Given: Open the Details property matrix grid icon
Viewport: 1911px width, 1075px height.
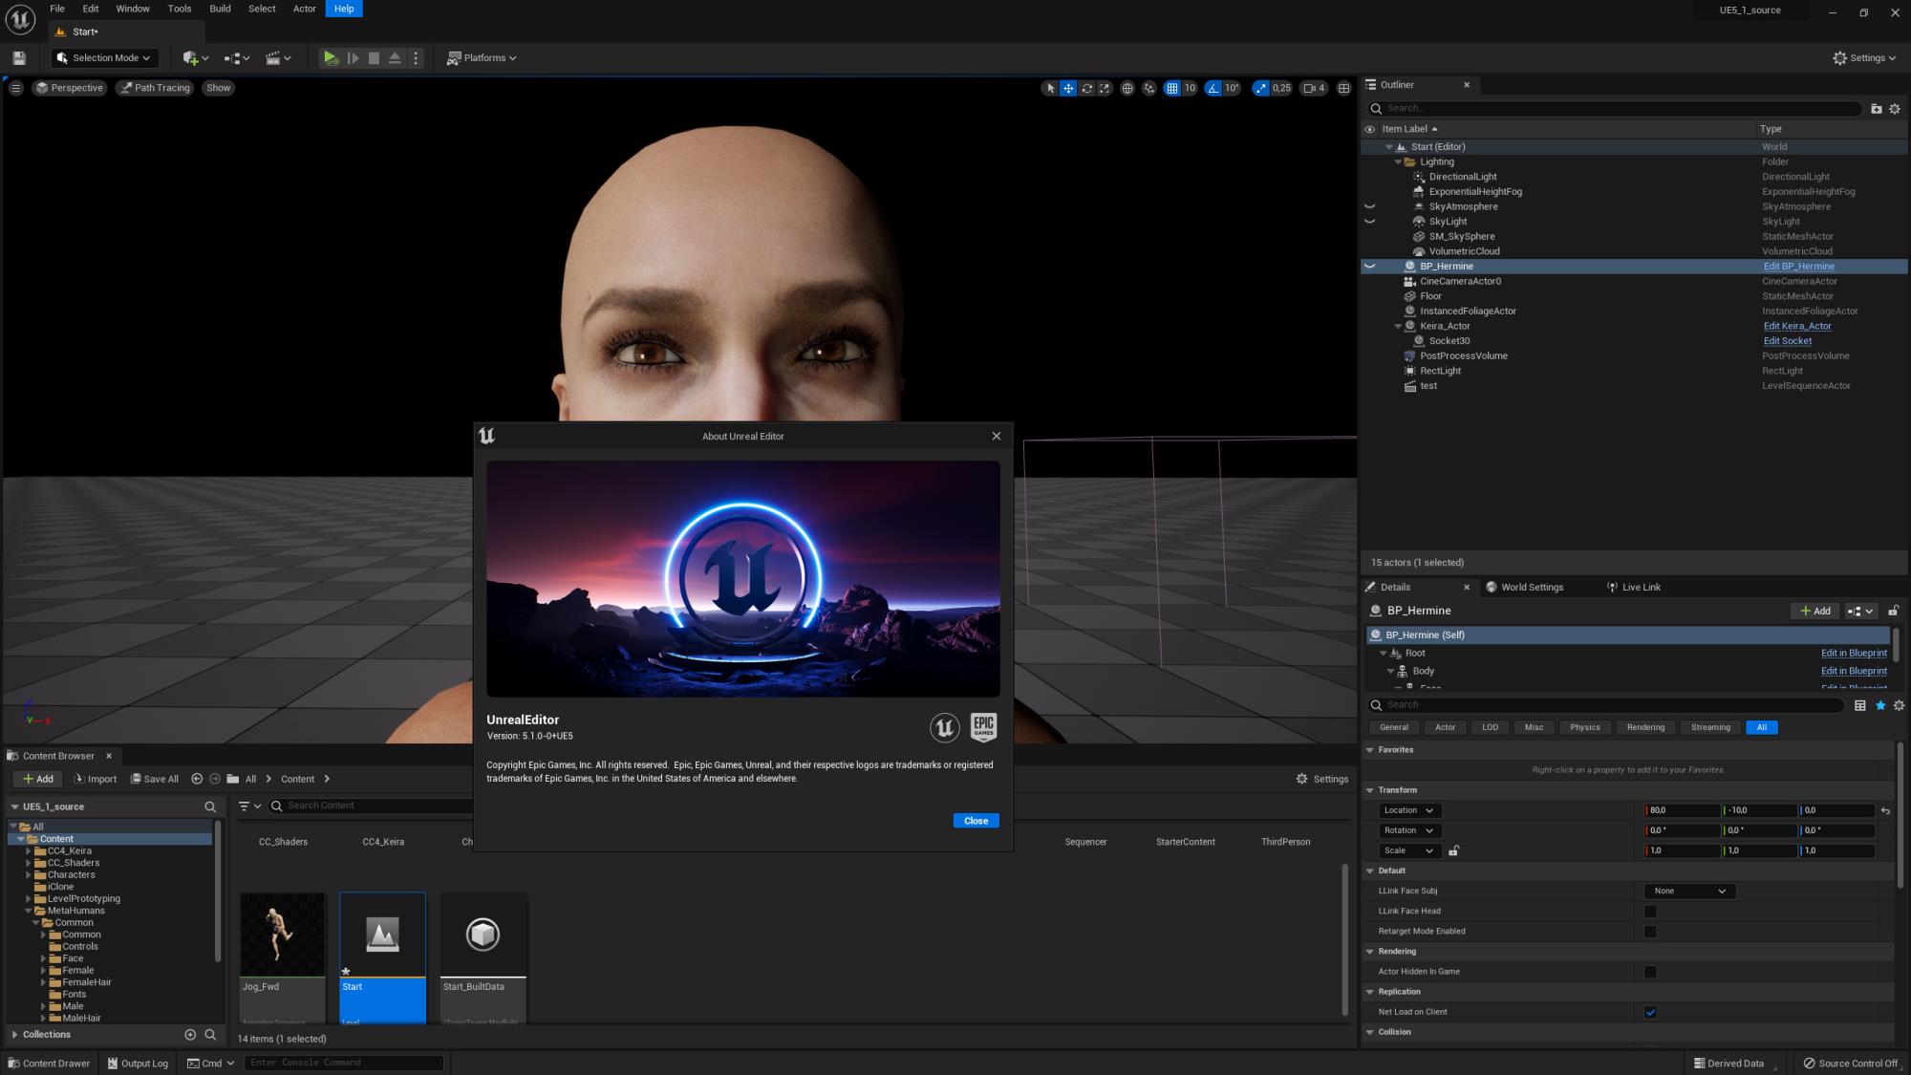Looking at the screenshot, I should (1859, 705).
